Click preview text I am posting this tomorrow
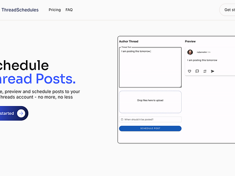 (202, 60)
